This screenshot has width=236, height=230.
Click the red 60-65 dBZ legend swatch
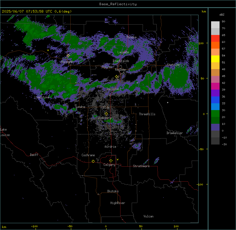pyautogui.click(x=215, y=39)
